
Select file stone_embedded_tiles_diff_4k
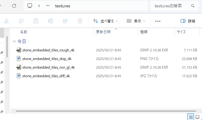coord(46,76)
